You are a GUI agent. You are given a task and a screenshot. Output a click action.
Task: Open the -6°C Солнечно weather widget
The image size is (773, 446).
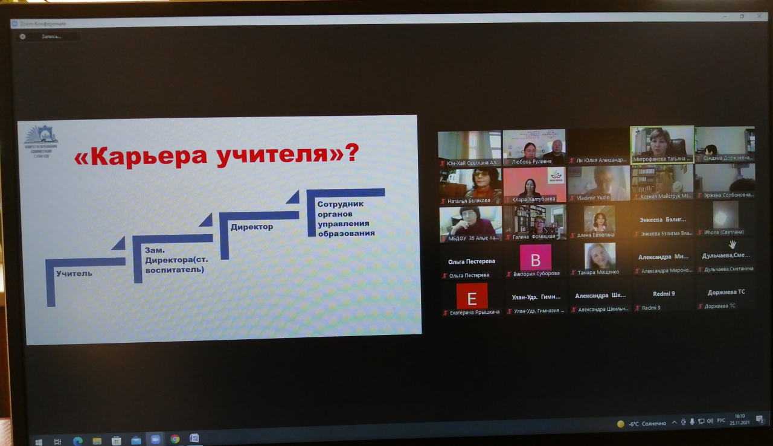tap(641, 424)
